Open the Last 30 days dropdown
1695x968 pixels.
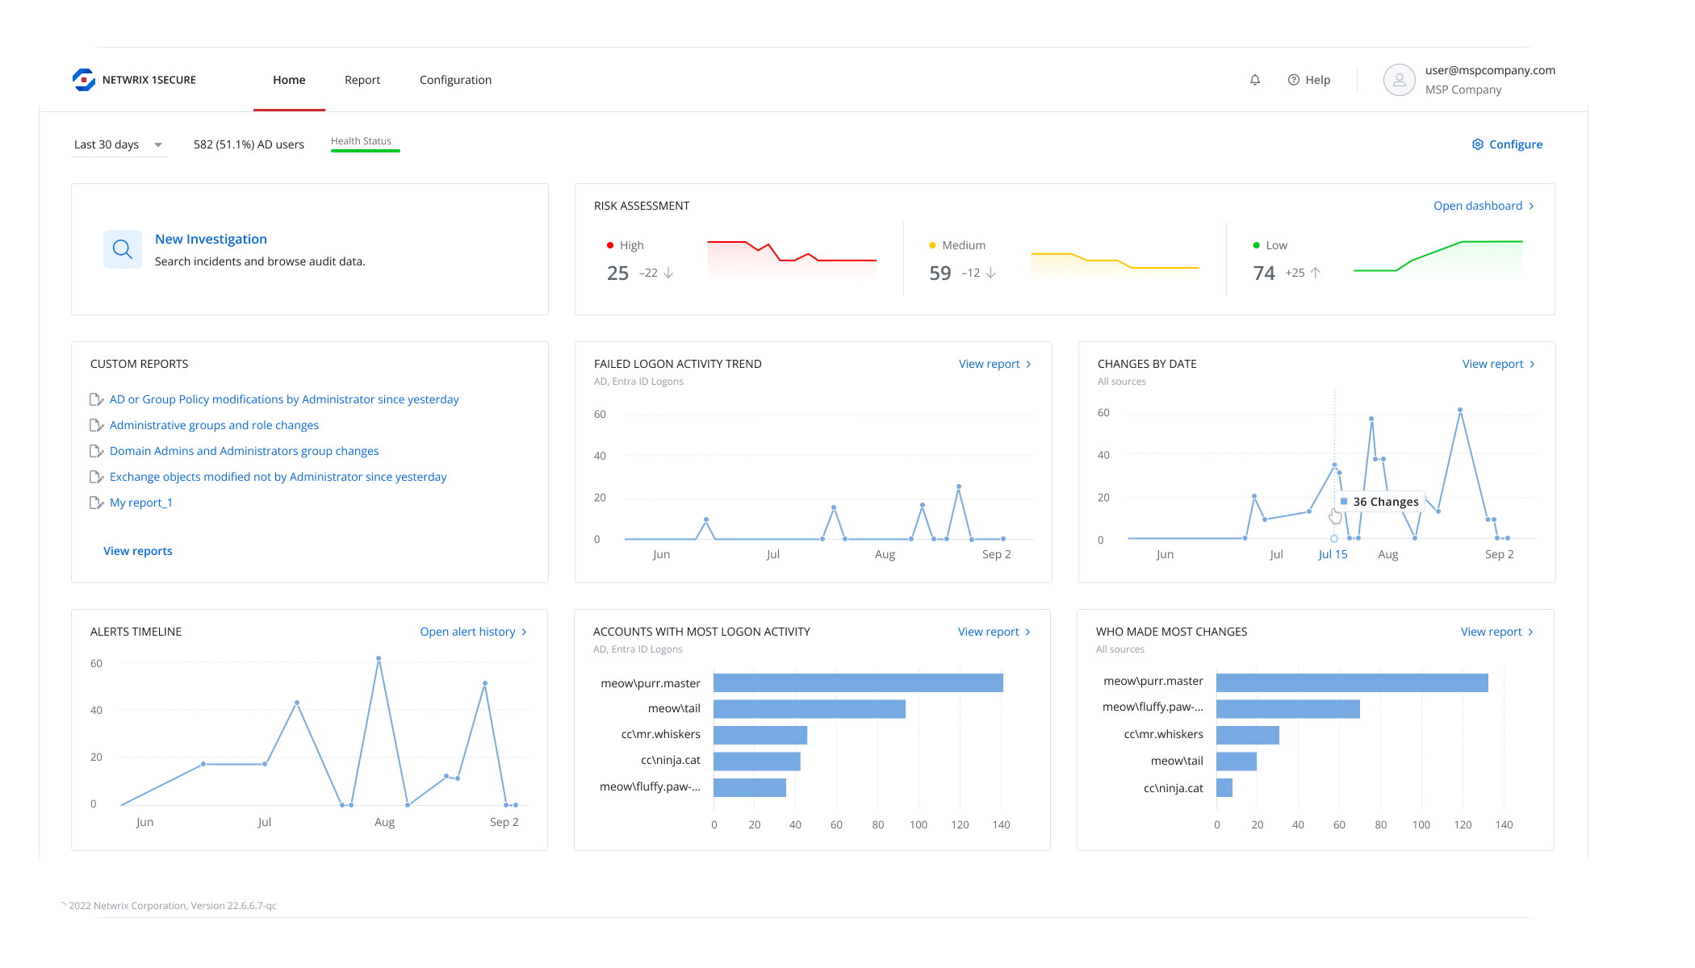[119, 144]
